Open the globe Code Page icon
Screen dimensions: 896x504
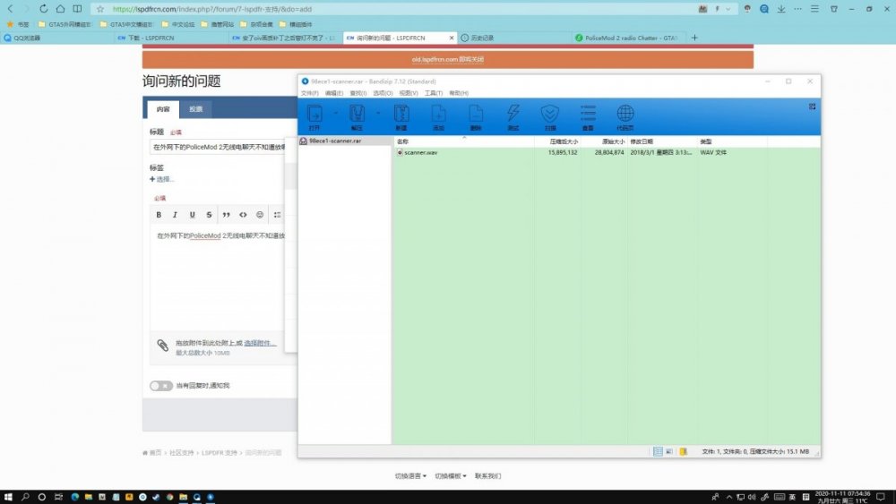(625, 115)
